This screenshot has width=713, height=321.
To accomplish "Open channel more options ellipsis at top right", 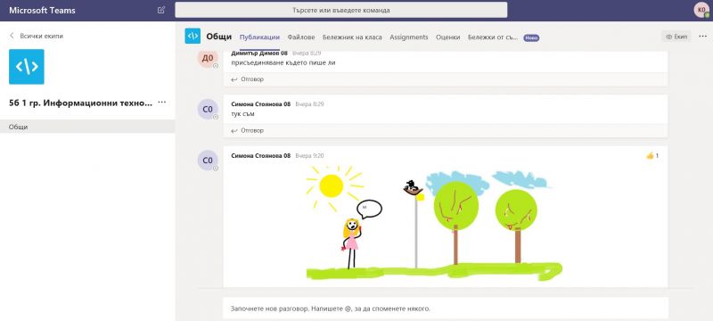I will click(x=703, y=37).
